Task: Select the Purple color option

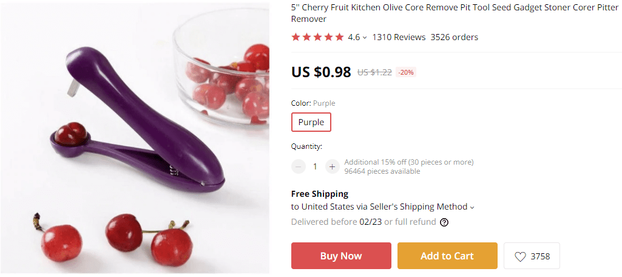Action: (x=311, y=122)
